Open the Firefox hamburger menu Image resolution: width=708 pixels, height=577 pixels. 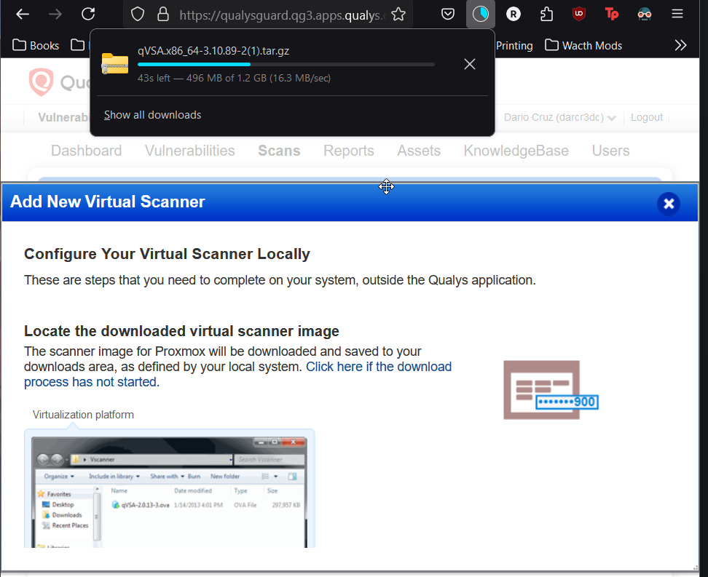tap(677, 14)
